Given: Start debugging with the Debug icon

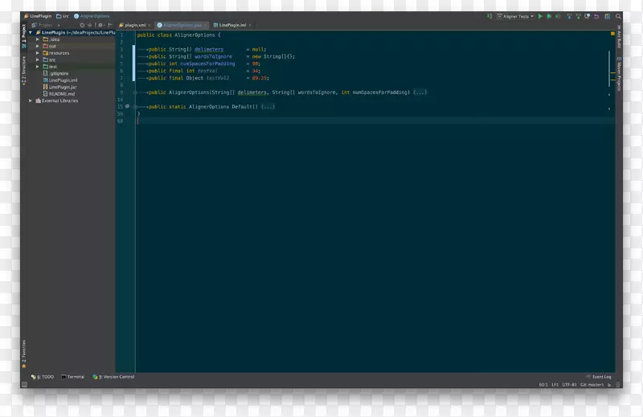Looking at the screenshot, I should click(549, 16).
